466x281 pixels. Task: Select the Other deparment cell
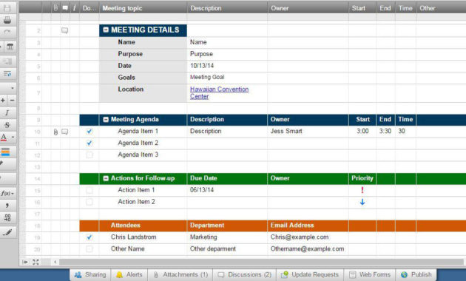tap(227, 249)
